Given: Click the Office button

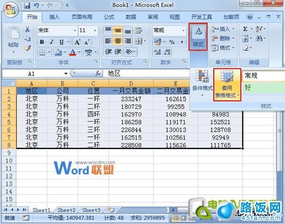Looking at the screenshot, I should coord(10,9).
